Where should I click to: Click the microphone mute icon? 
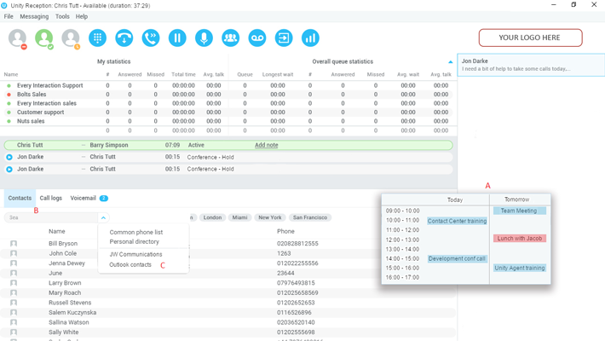(204, 38)
